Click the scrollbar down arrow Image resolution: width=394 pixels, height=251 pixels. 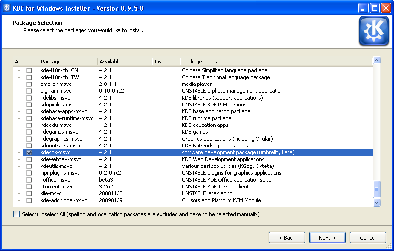[376, 202]
